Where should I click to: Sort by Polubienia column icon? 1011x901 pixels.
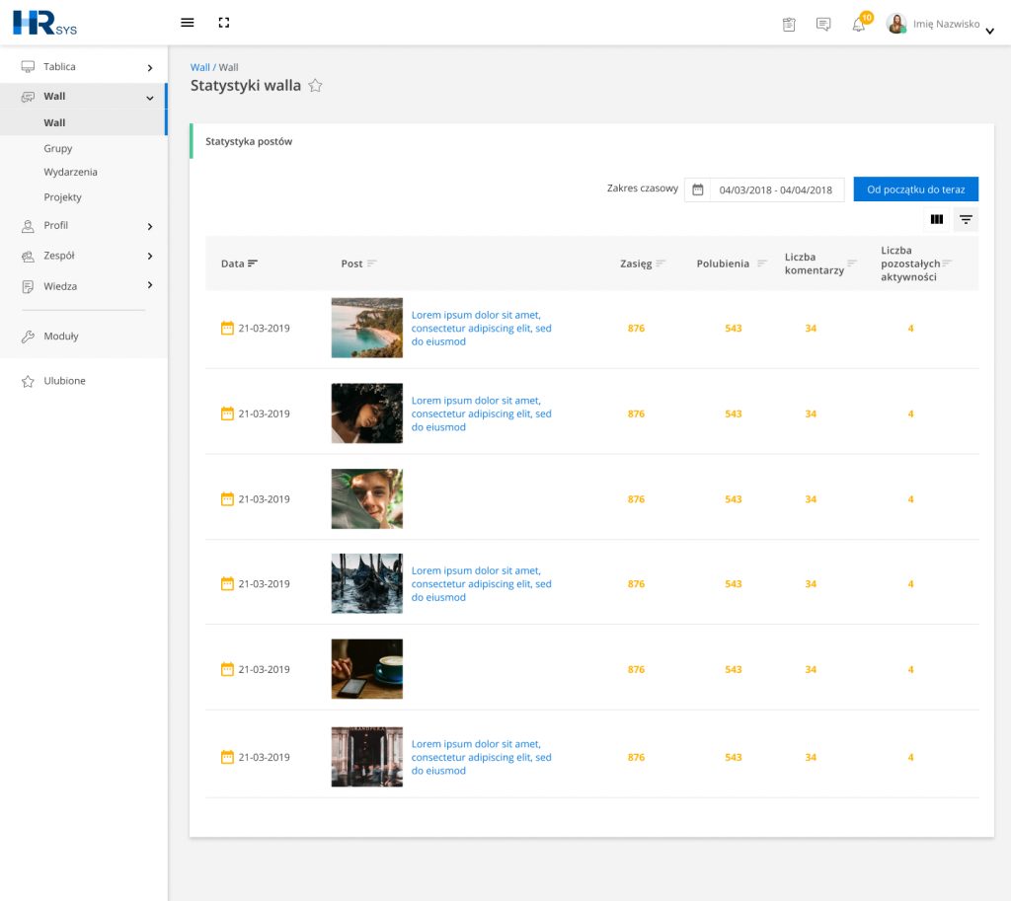(762, 263)
